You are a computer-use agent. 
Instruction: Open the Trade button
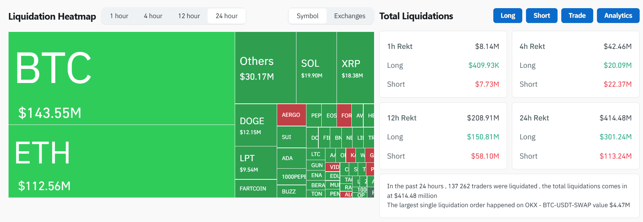click(x=577, y=16)
